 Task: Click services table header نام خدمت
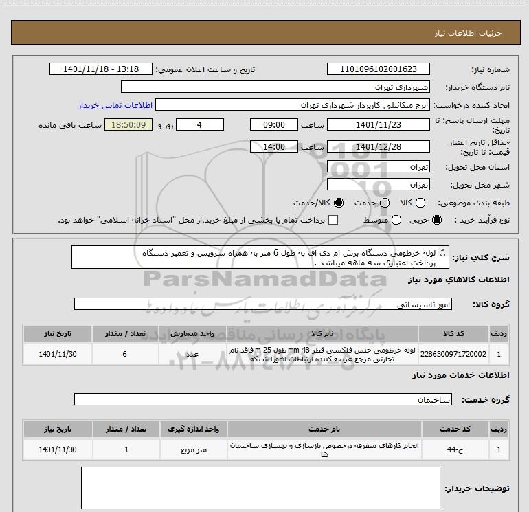pyautogui.click(x=324, y=429)
